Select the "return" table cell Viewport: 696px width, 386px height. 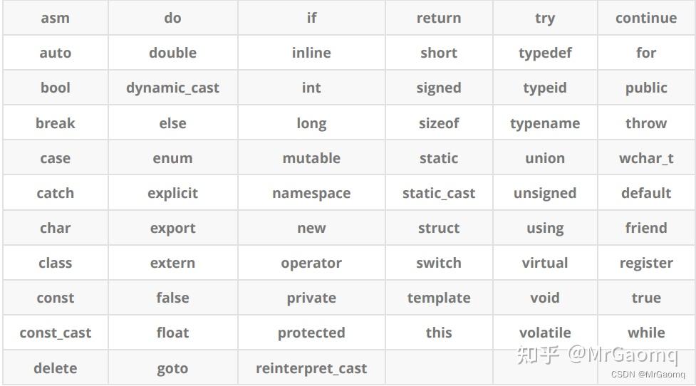point(438,19)
